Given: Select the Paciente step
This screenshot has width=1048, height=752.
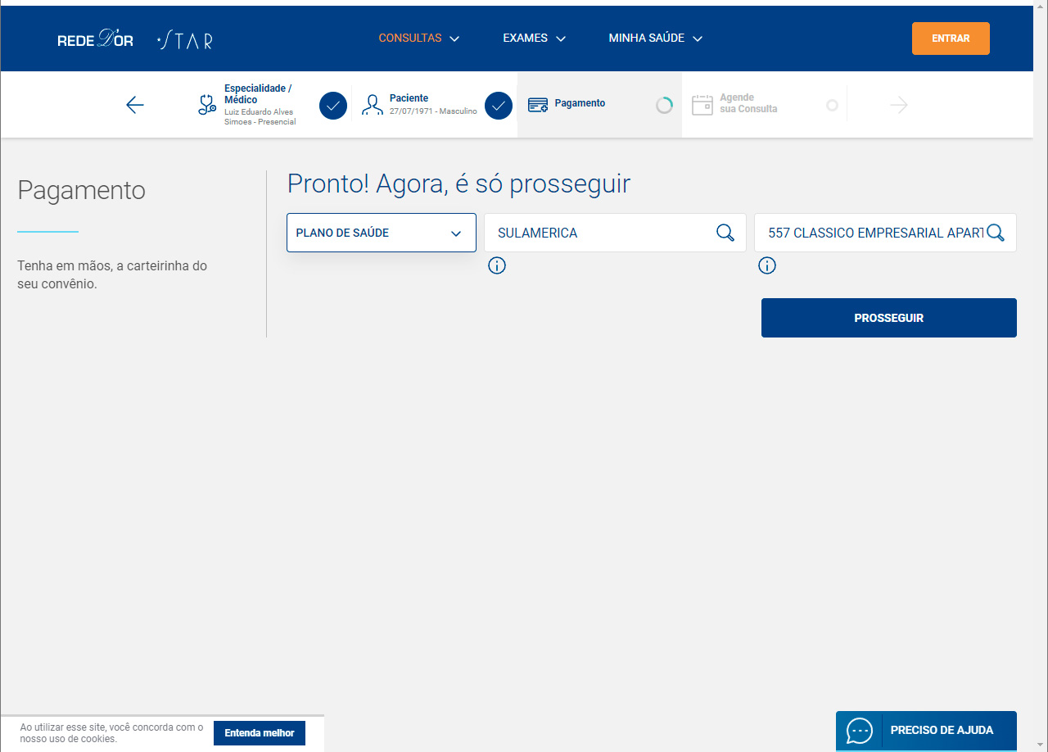Looking at the screenshot, I should coord(435,105).
